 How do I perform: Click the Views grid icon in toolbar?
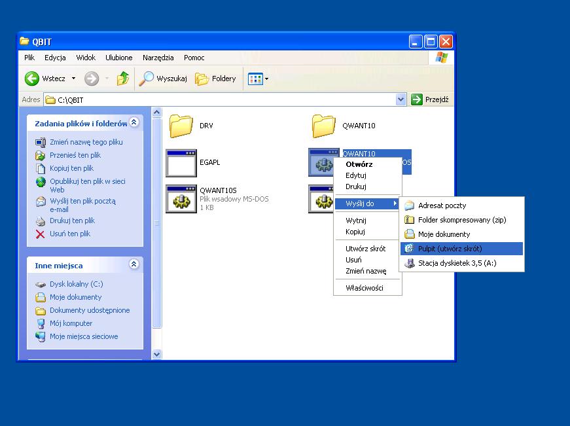click(255, 79)
